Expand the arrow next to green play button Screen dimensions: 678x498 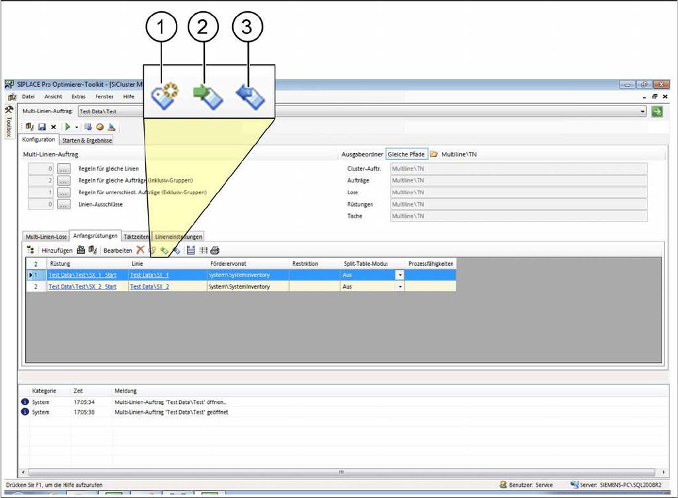click(76, 127)
